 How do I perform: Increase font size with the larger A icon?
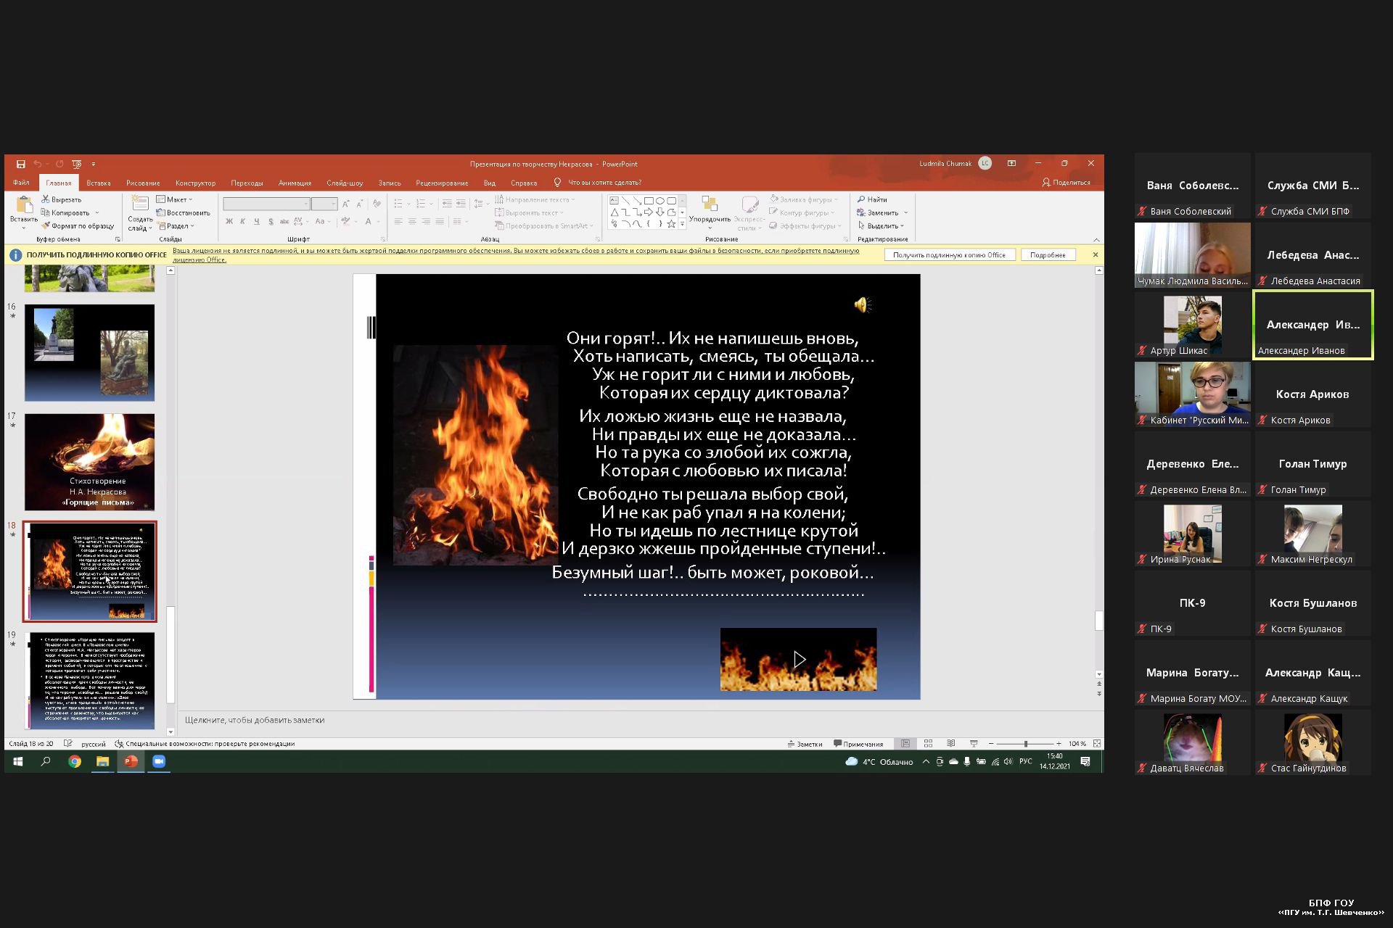tap(346, 204)
